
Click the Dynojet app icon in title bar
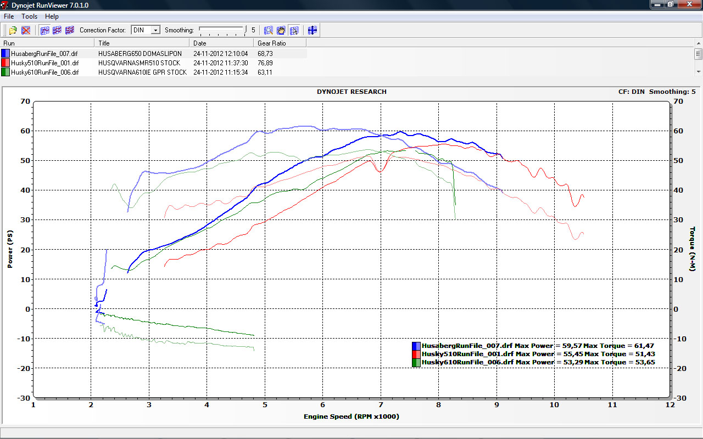[x=5, y=5]
